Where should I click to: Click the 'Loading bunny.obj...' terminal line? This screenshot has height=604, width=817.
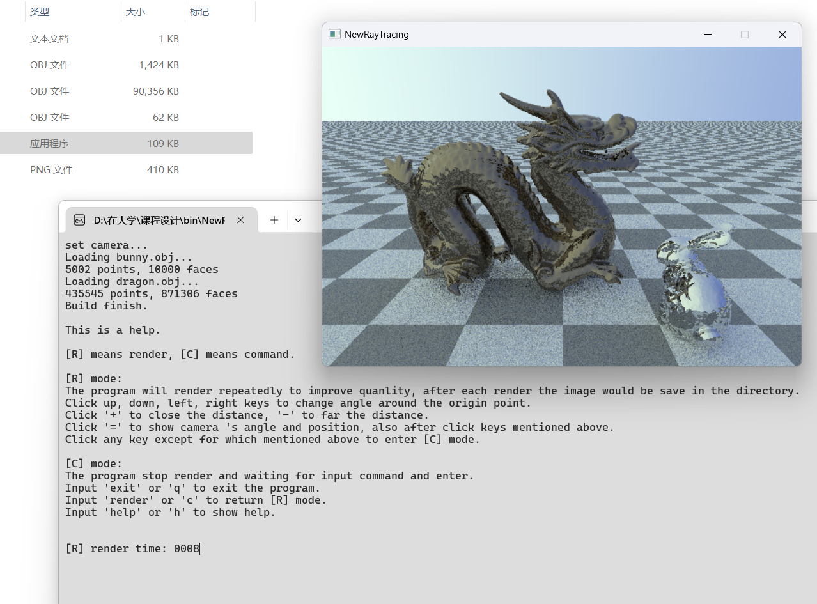point(129,257)
